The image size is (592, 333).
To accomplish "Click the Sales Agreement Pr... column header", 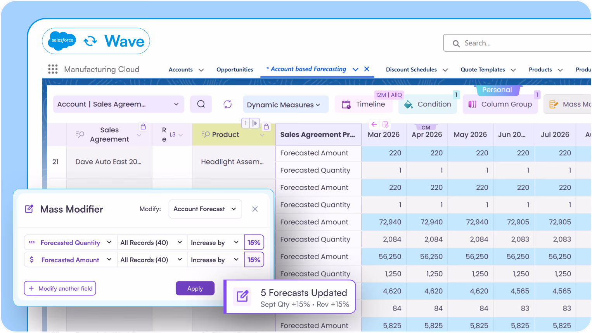I will [x=318, y=134].
